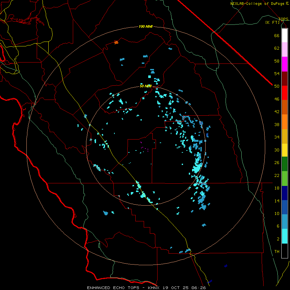
Task: Click the '30' legend value
Action: point(277,150)
